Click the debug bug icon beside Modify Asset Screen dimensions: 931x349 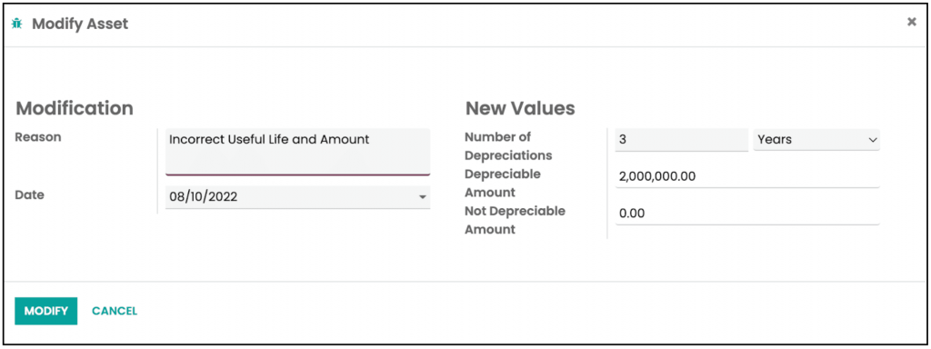tap(17, 25)
